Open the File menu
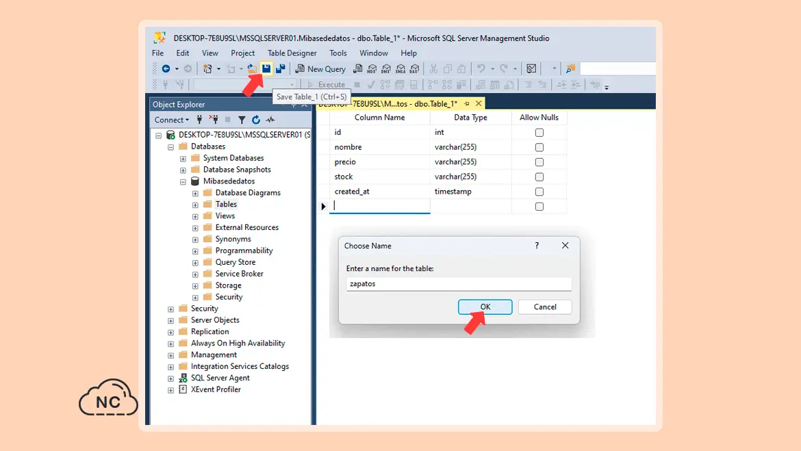801x451 pixels. (158, 53)
